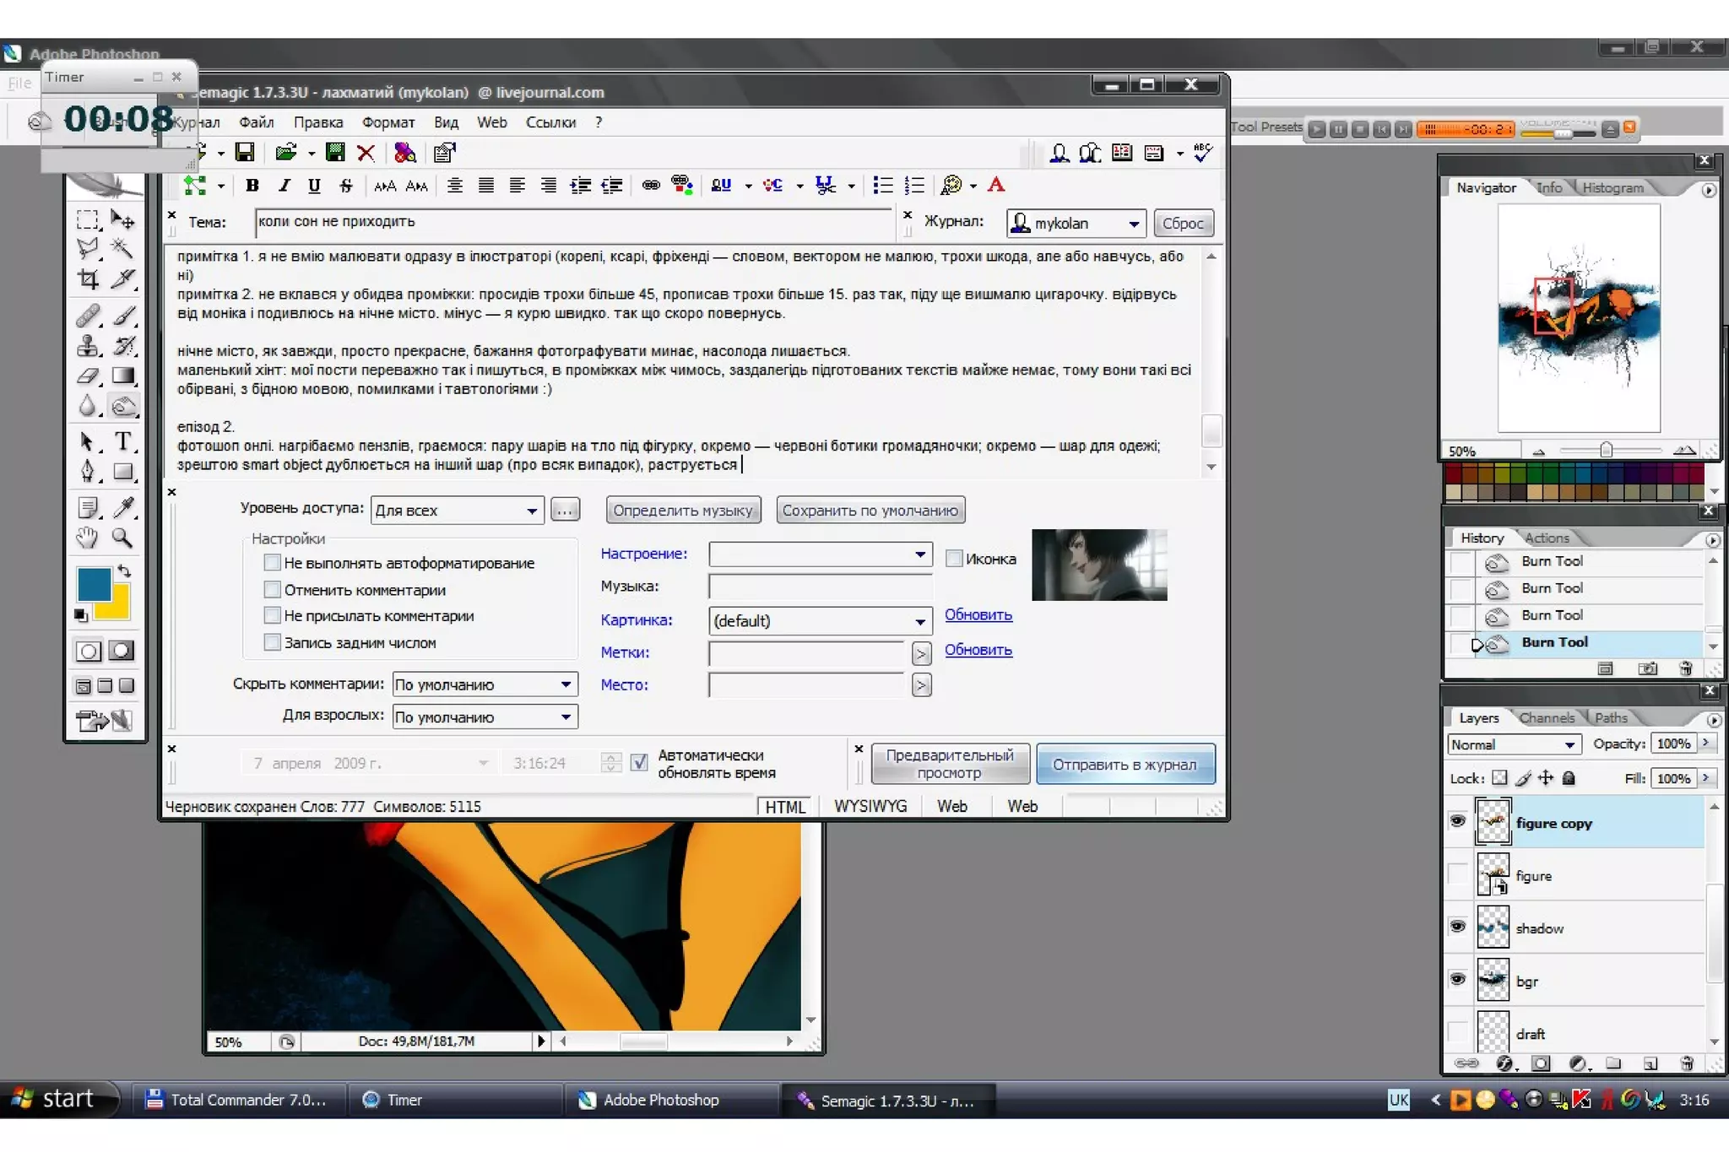Check Отменить комментарии option
Image resolution: width=1729 pixels, height=1152 pixels.
(273, 589)
